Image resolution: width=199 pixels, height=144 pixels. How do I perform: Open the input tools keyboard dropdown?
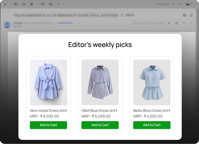pyautogui.click(x=189, y=4)
